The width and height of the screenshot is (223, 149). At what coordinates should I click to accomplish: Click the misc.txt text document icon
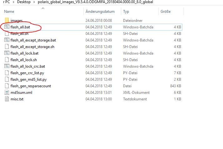pos(7,99)
